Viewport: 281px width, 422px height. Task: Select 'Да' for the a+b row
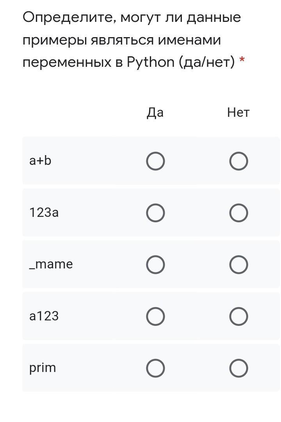[x=155, y=161]
